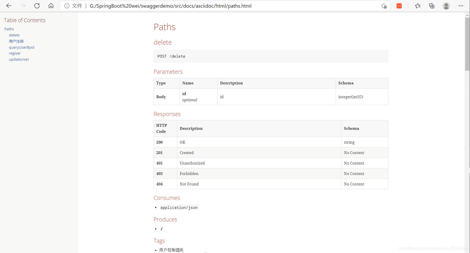The height and width of the screenshot is (253, 470).
Task: Click the Unauthorized description cell
Action: [x=259, y=163]
